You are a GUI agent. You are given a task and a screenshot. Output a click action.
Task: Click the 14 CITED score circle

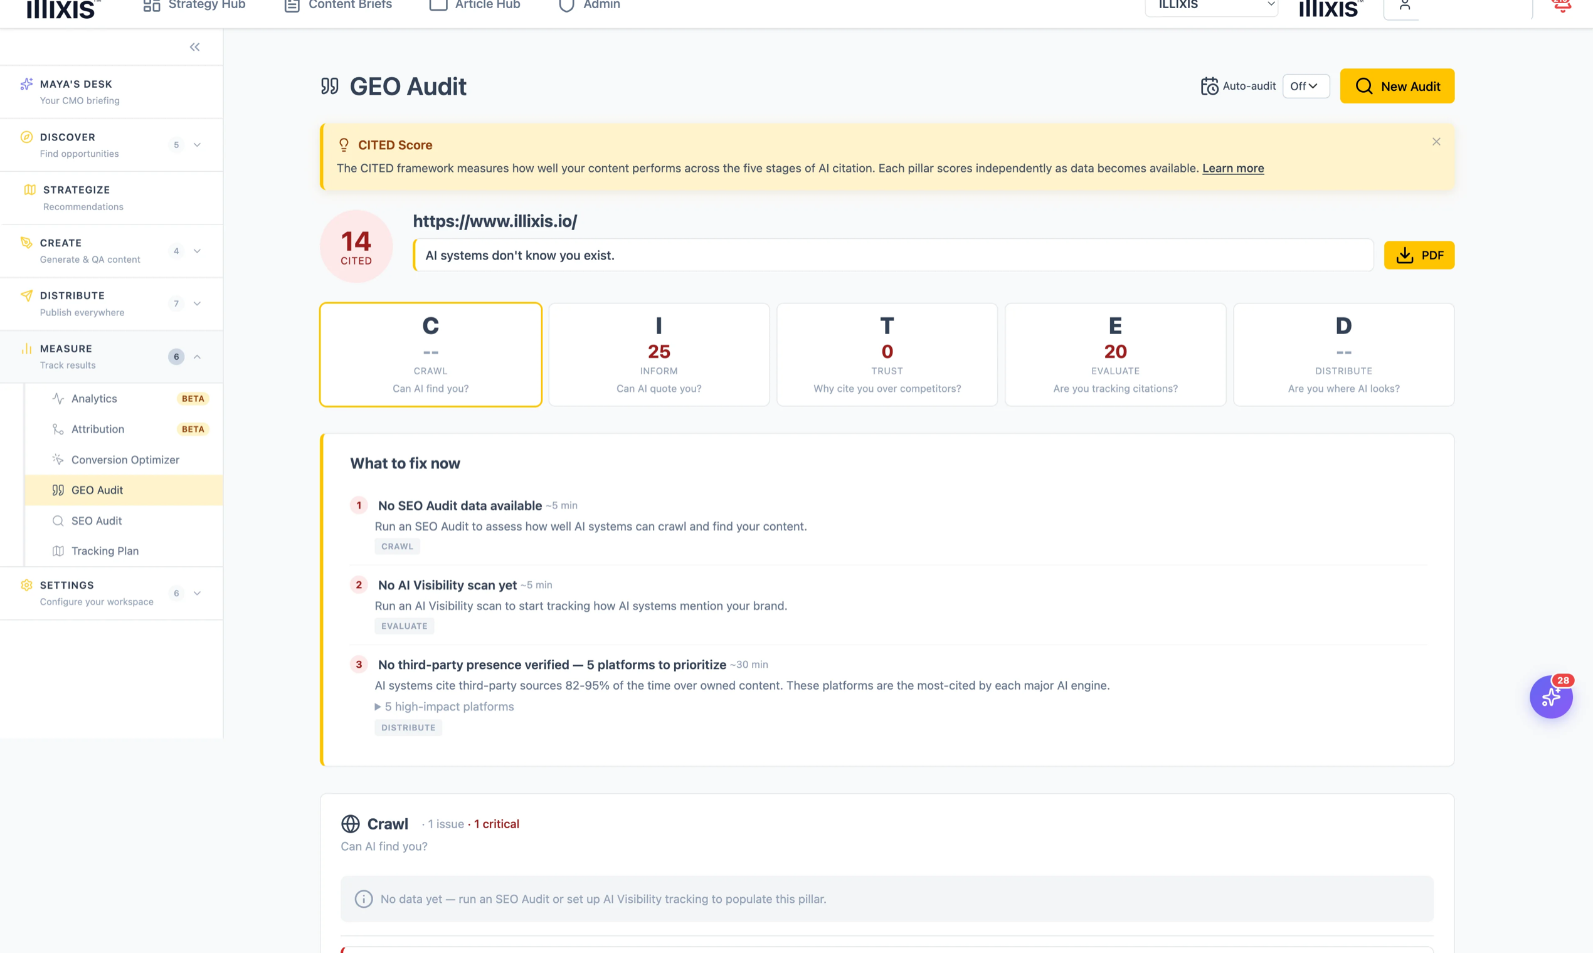pyautogui.click(x=356, y=246)
